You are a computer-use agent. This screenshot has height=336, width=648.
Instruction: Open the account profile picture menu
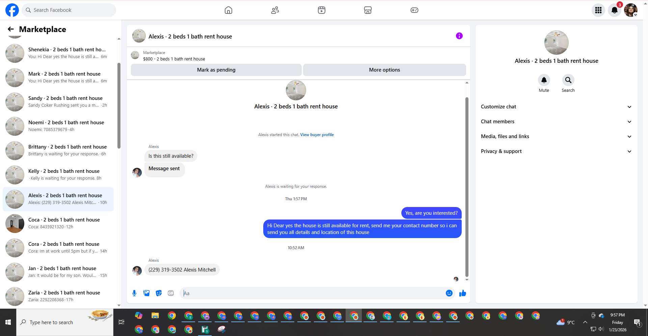point(631,10)
